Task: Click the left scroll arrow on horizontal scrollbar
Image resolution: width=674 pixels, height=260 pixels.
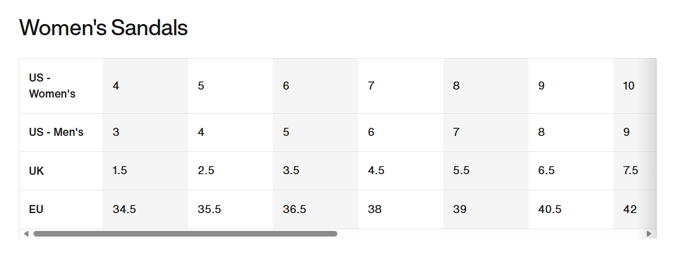Action: (x=26, y=234)
